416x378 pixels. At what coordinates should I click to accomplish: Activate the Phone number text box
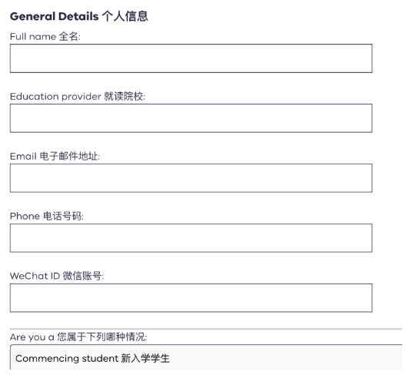[191, 238]
